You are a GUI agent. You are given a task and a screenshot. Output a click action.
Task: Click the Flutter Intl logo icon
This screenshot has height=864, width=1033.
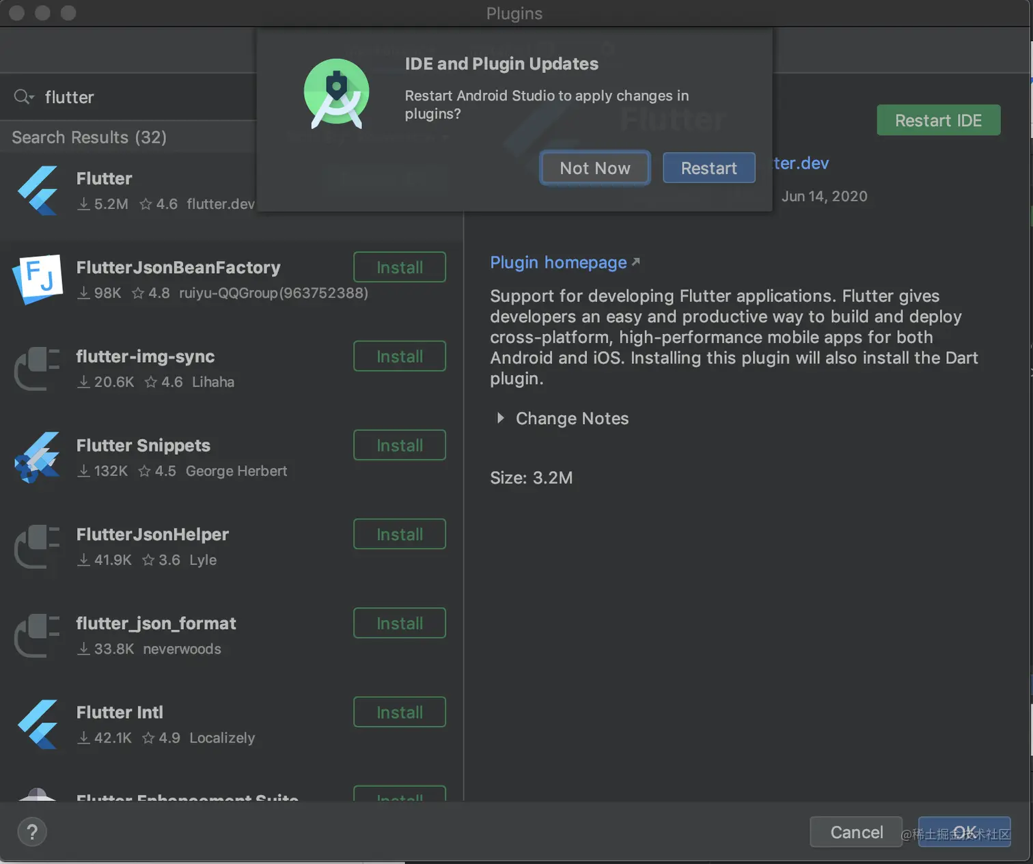click(x=38, y=725)
